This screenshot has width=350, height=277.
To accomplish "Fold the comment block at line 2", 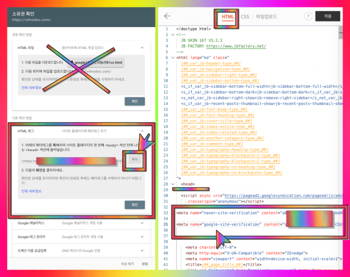I will click(172, 34).
